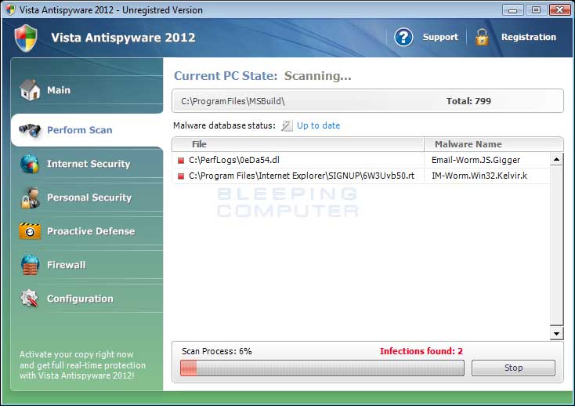
Task: Click the IM-Worm.Win32.Kelvir.k malware name
Action: pyautogui.click(x=479, y=176)
